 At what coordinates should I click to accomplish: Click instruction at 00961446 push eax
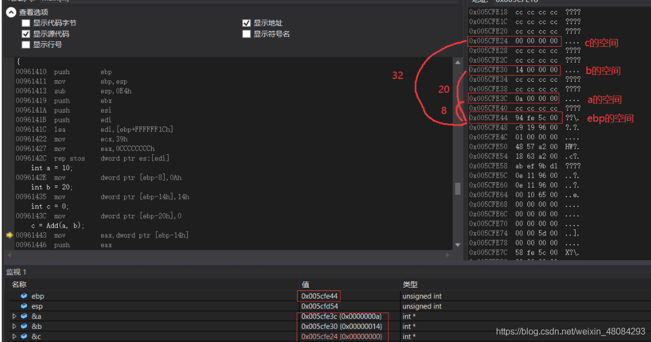tap(64, 245)
